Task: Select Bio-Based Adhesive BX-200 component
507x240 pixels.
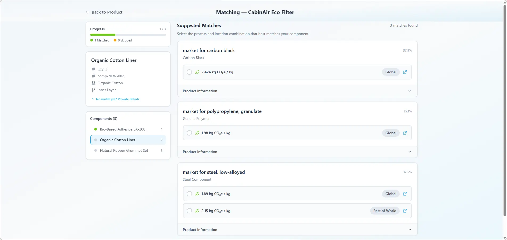Action: (x=122, y=129)
